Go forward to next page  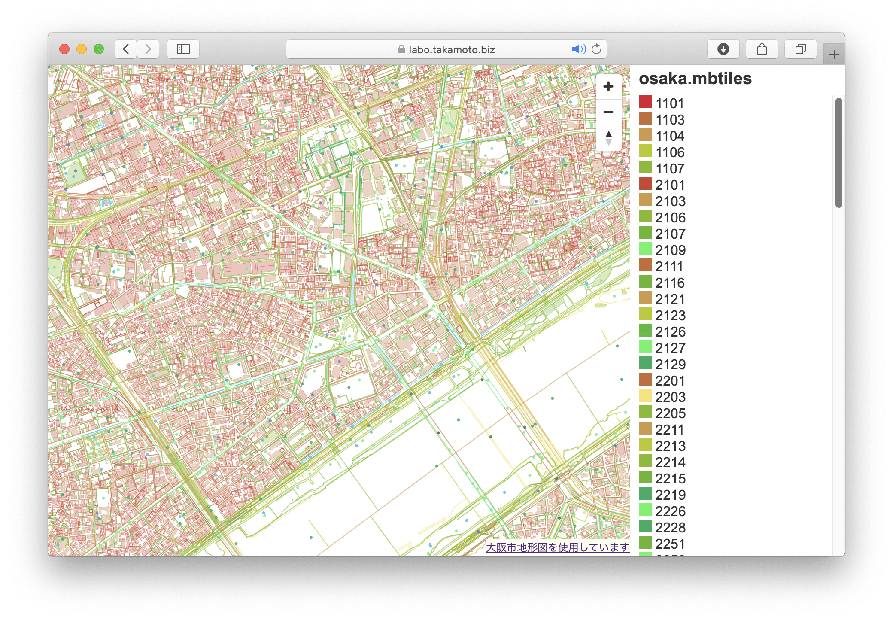point(148,49)
